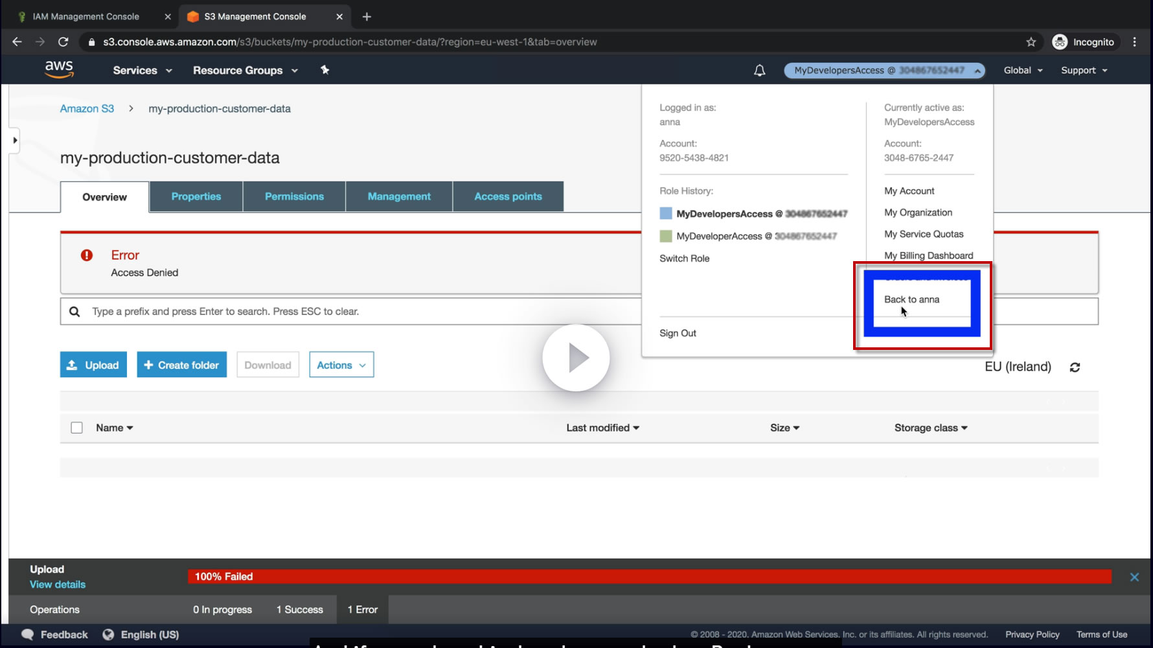Click View details for the upload
Screen dimensions: 1153x648
pos(58,584)
